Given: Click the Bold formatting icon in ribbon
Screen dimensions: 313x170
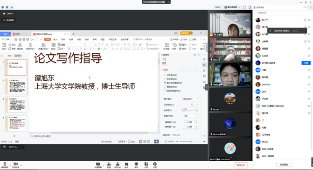Looking at the screenshot, I should point(69,49).
